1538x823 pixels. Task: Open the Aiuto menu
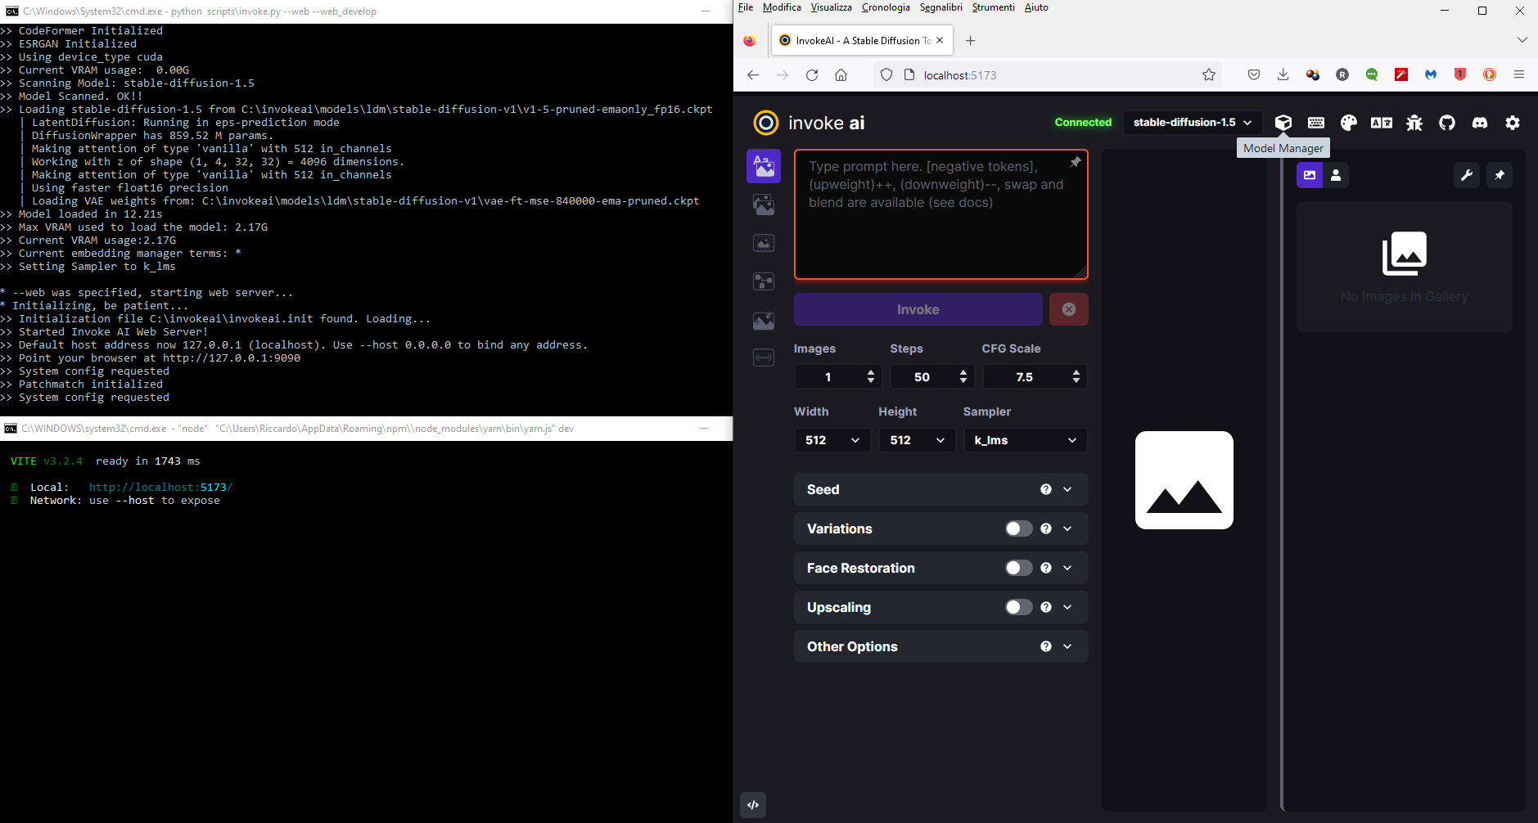pyautogui.click(x=1036, y=7)
